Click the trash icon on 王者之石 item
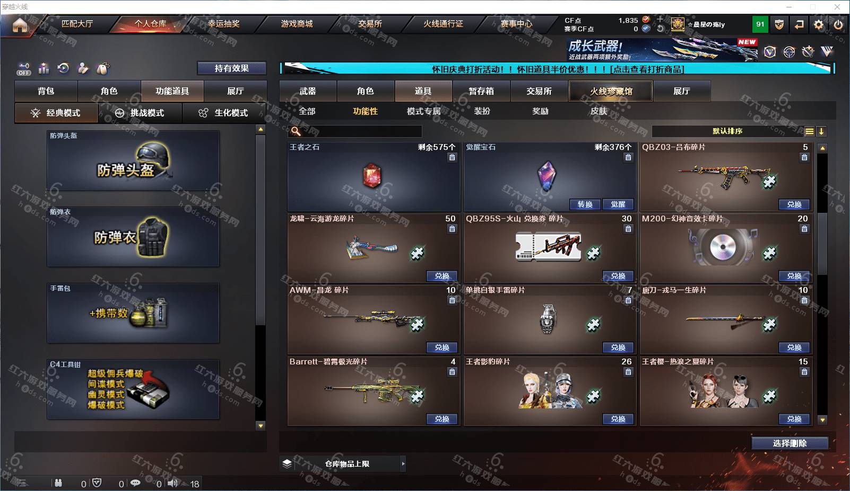The width and height of the screenshot is (850, 491). click(x=452, y=157)
